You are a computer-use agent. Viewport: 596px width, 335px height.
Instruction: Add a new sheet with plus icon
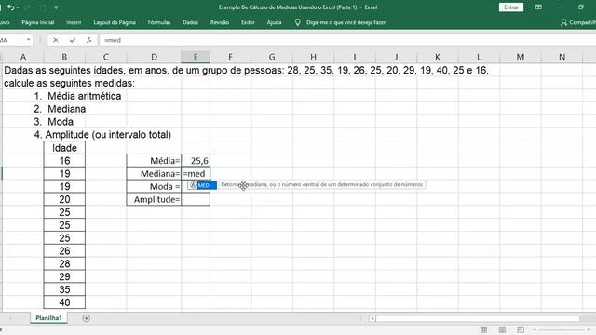click(x=87, y=318)
